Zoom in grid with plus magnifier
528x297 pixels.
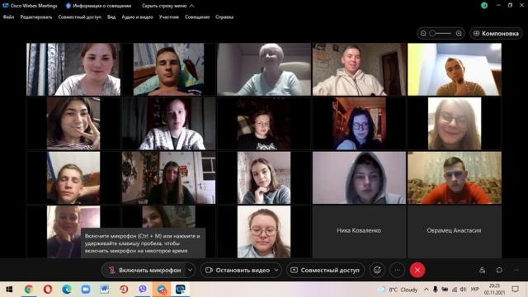pyautogui.click(x=459, y=33)
